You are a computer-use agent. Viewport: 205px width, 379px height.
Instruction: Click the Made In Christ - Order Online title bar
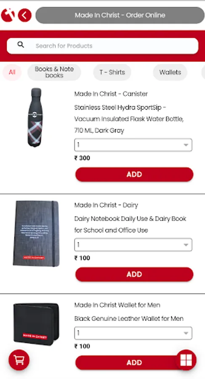[x=120, y=15]
